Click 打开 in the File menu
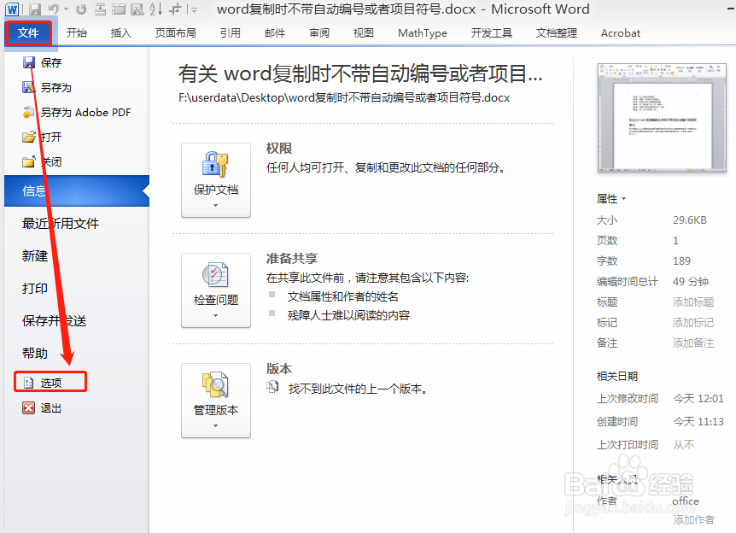Image resolution: width=736 pixels, height=533 pixels. click(42, 138)
